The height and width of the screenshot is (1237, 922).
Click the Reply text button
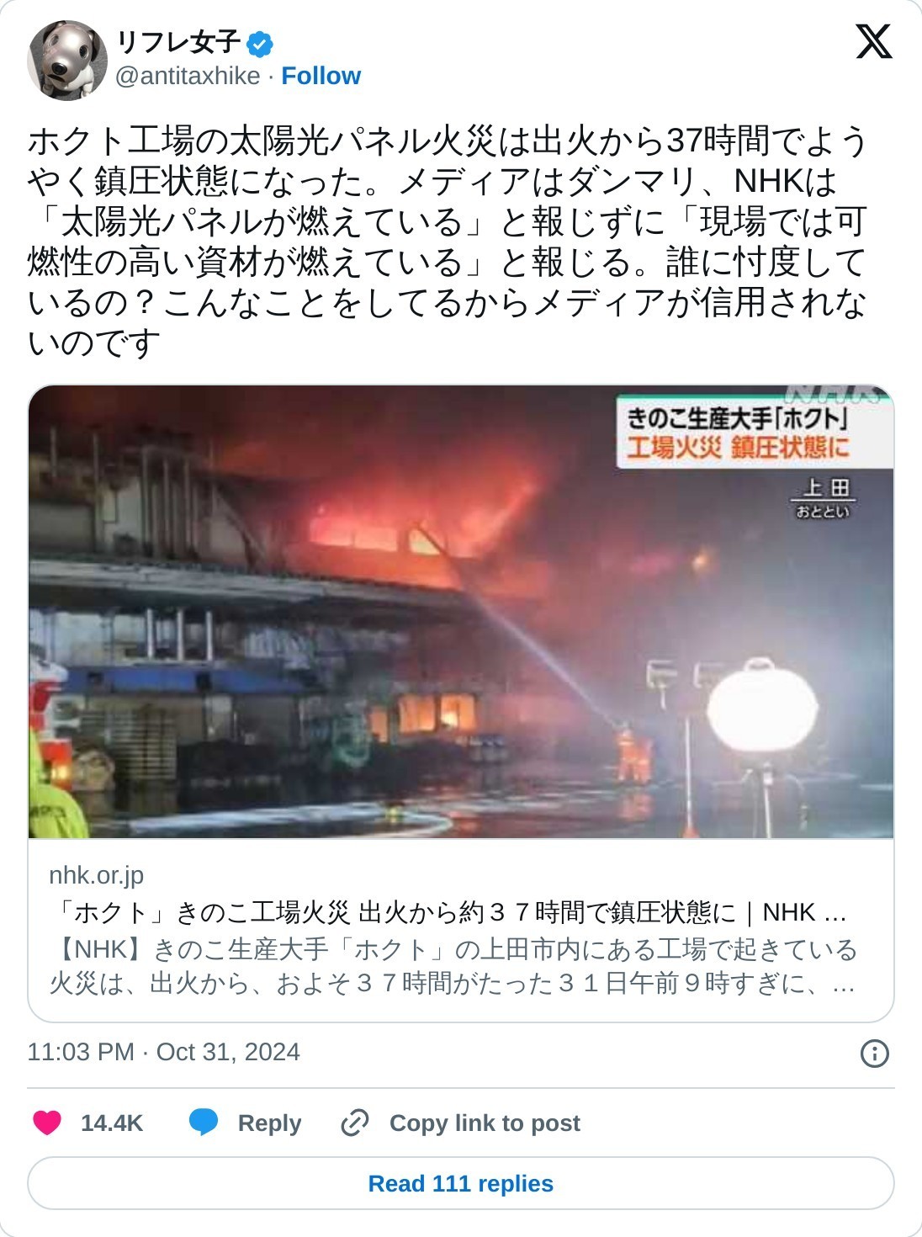click(269, 1123)
